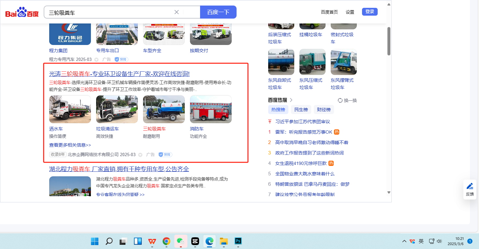The image size is (479, 249).
Task: Open network settings from the system tray
Action: pyautogui.click(x=431, y=241)
